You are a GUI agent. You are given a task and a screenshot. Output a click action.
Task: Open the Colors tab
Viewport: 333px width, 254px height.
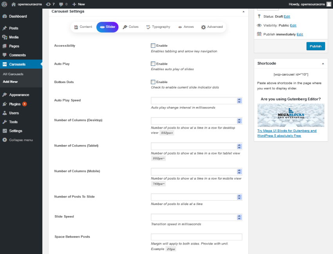pos(130,27)
